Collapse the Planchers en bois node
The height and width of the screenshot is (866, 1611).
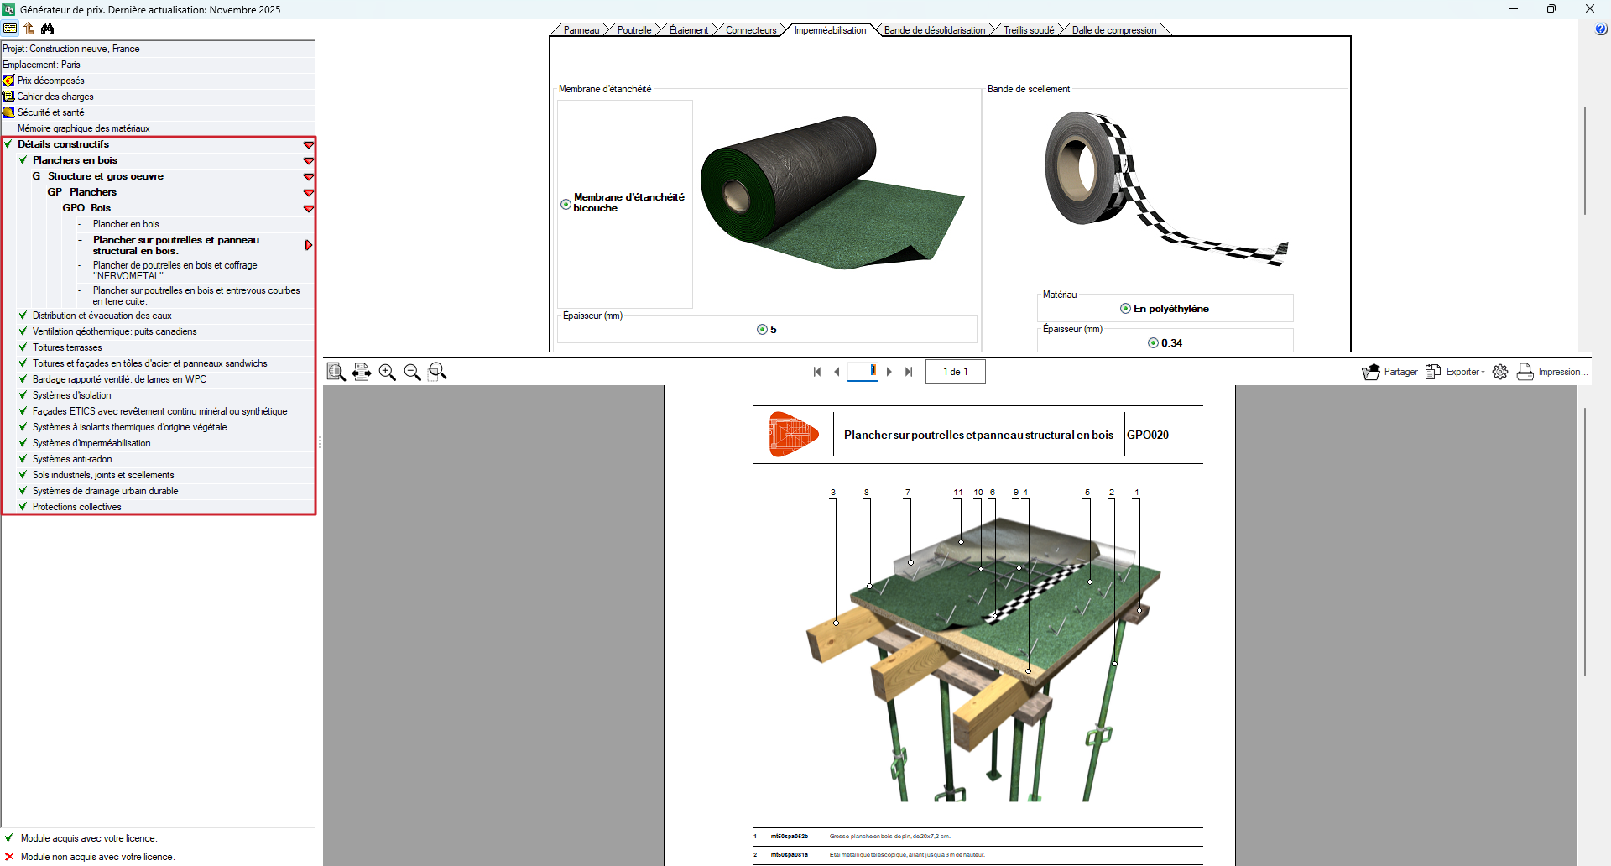point(309,161)
